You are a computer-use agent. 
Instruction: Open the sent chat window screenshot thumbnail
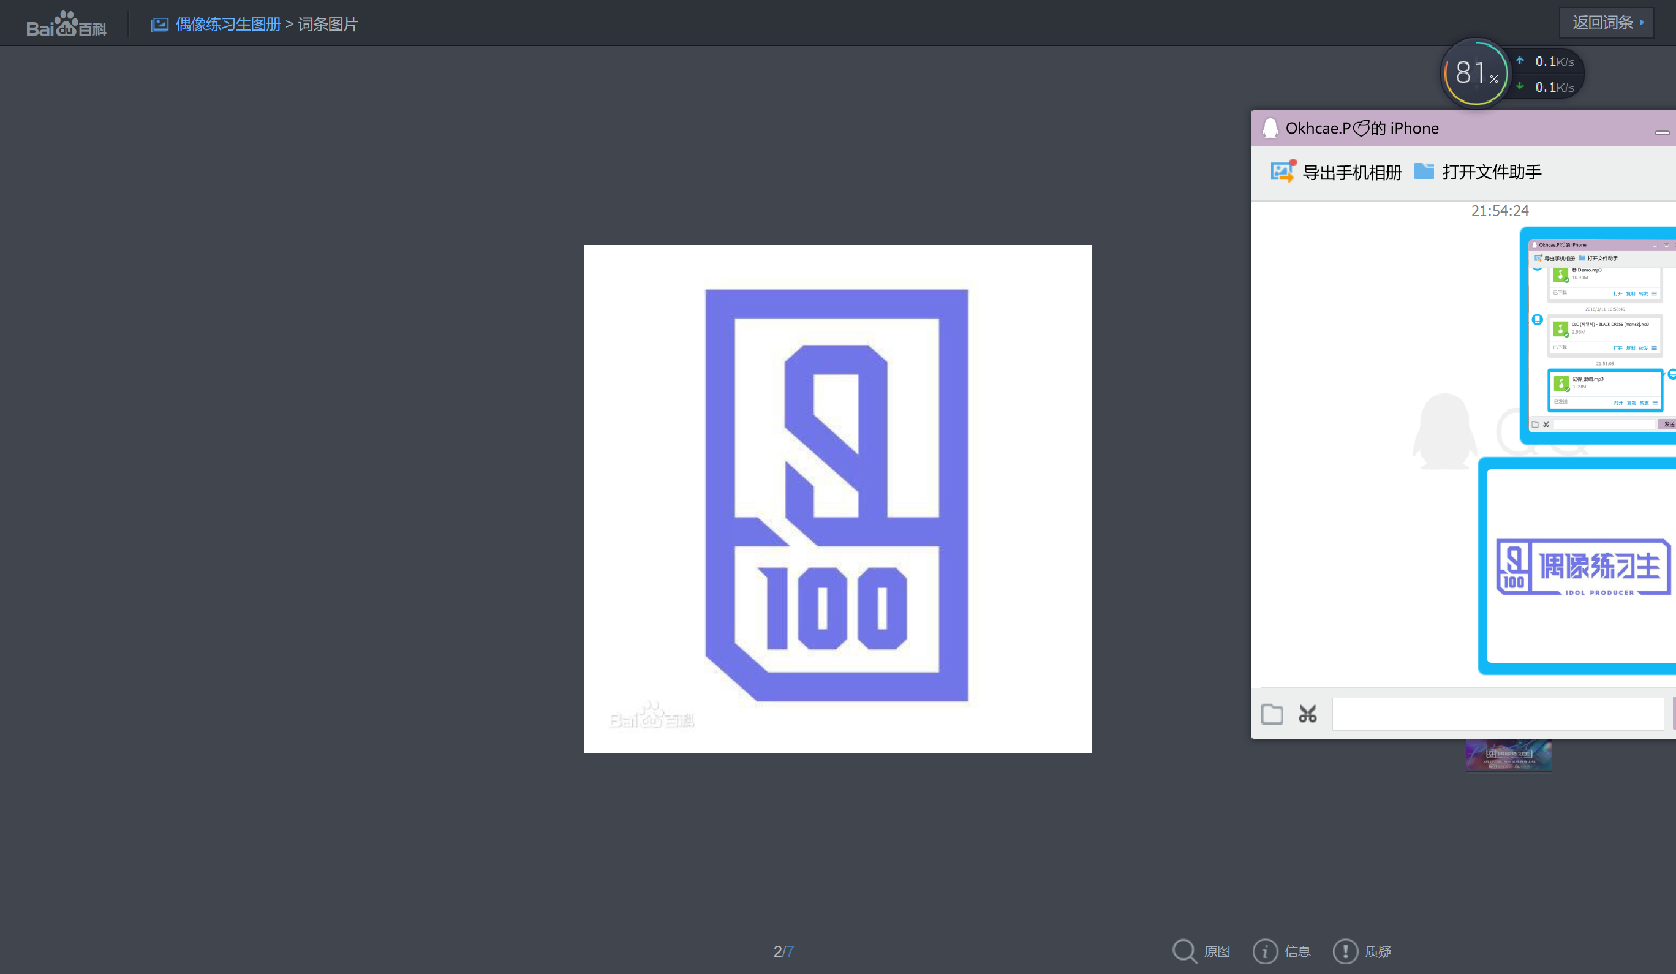(1598, 335)
